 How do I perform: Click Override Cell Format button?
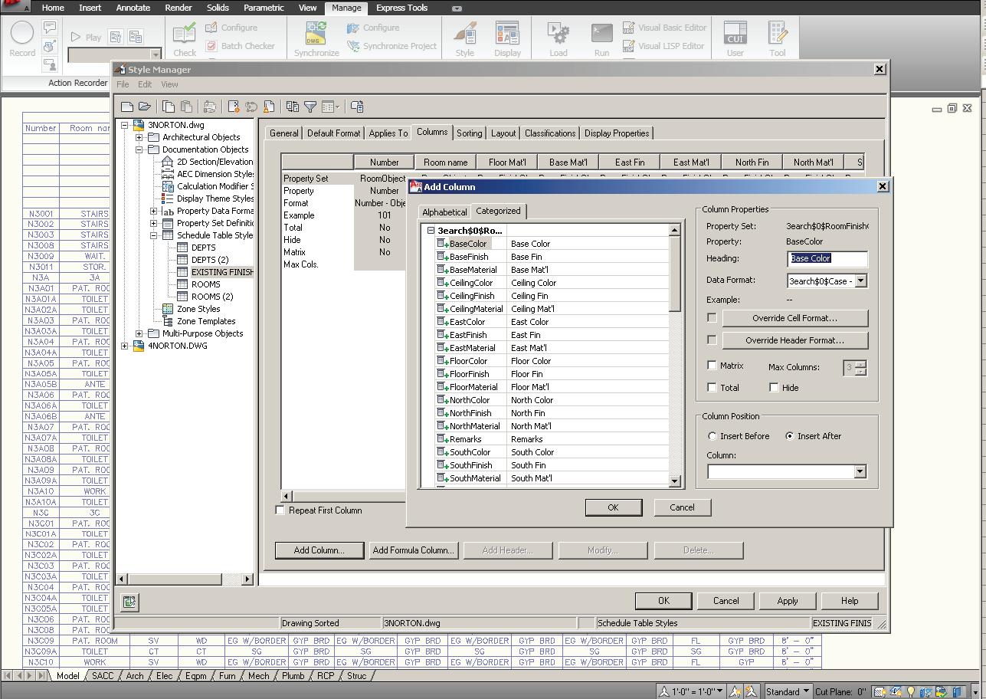[794, 318]
